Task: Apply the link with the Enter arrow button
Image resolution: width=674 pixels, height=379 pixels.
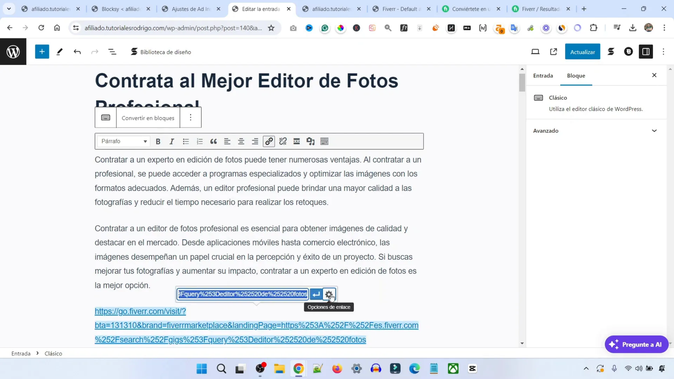Action: point(316,294)
